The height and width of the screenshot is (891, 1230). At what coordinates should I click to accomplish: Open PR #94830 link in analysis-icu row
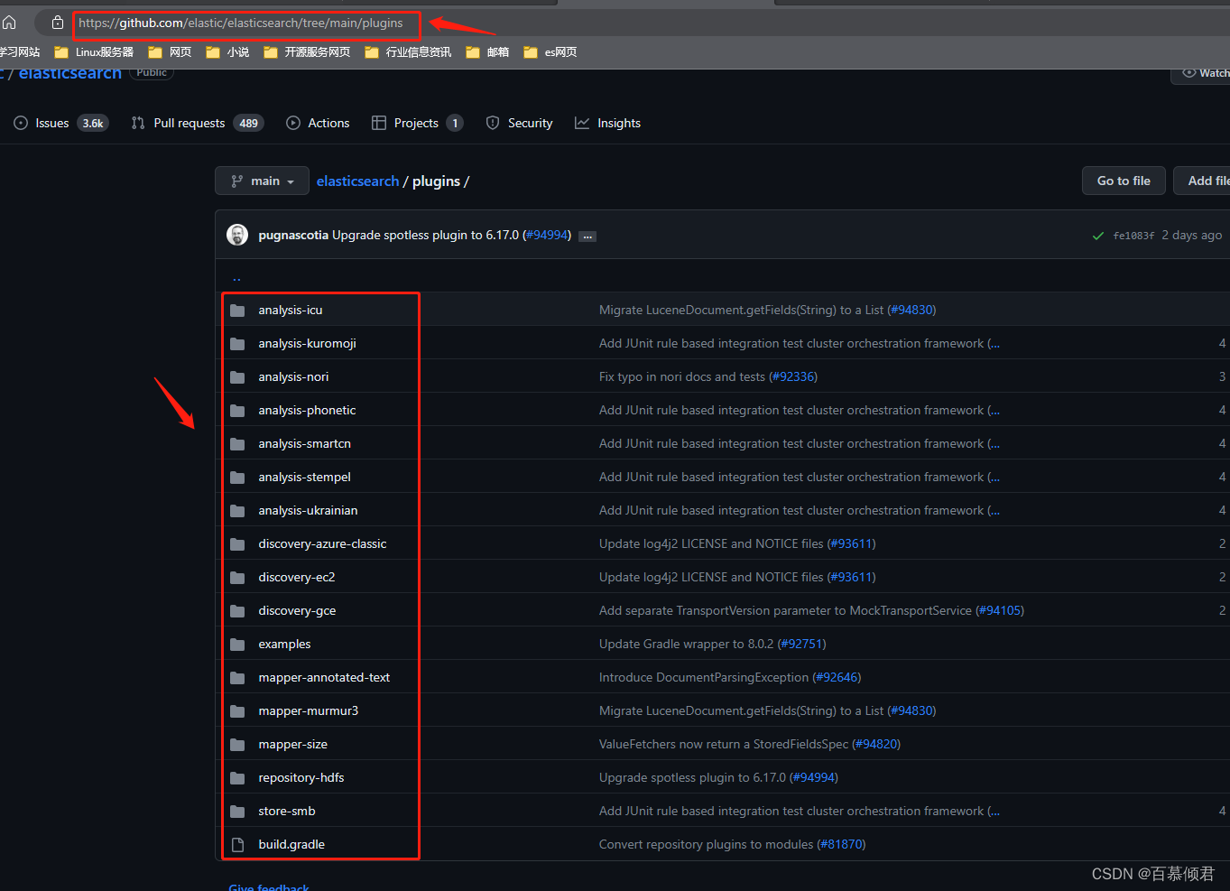(911, 310)
